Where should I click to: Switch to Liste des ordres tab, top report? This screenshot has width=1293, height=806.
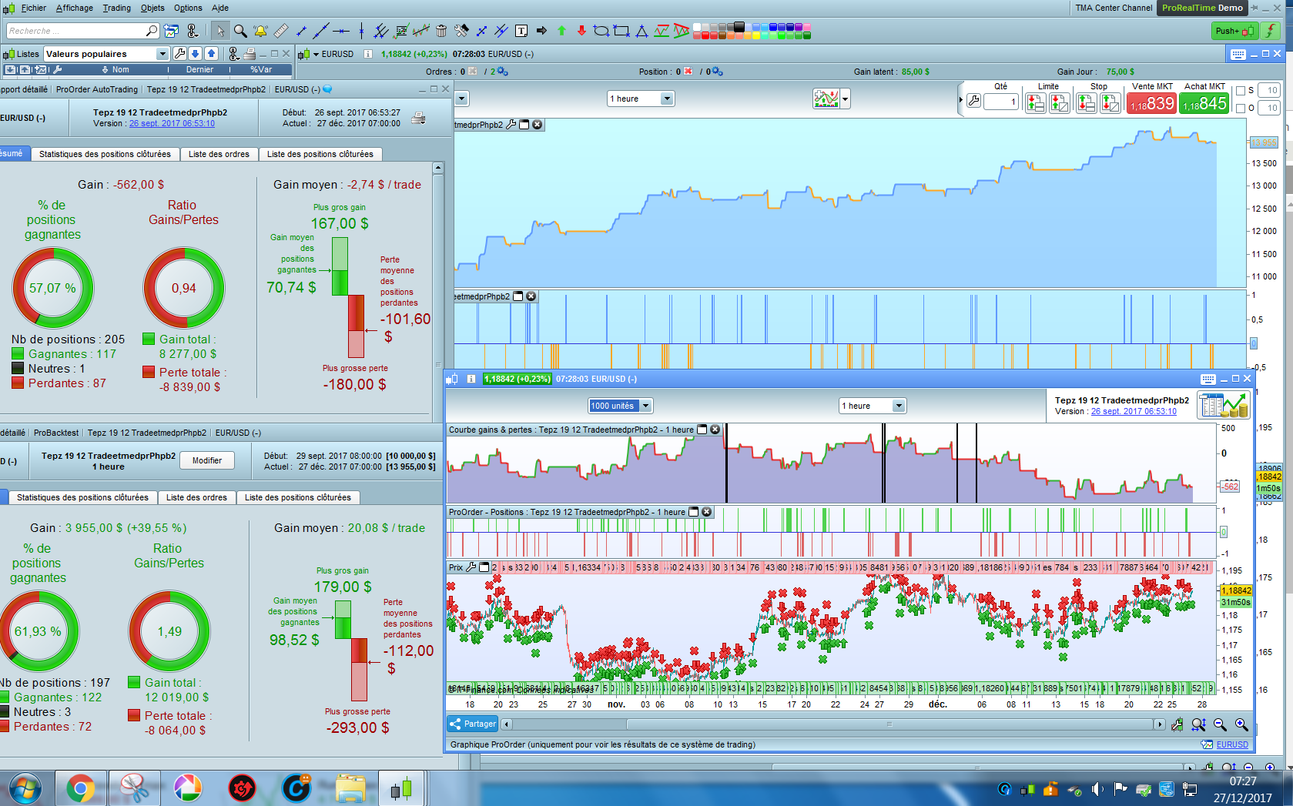(x=219, y=154)
